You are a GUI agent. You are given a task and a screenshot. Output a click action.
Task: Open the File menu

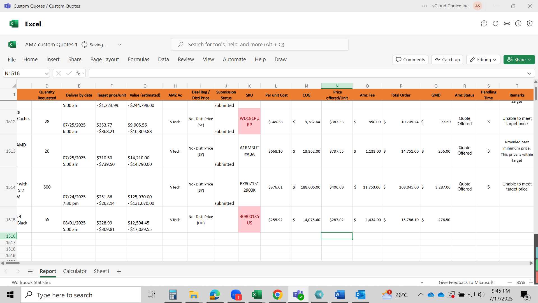click(x=12, y=59)
